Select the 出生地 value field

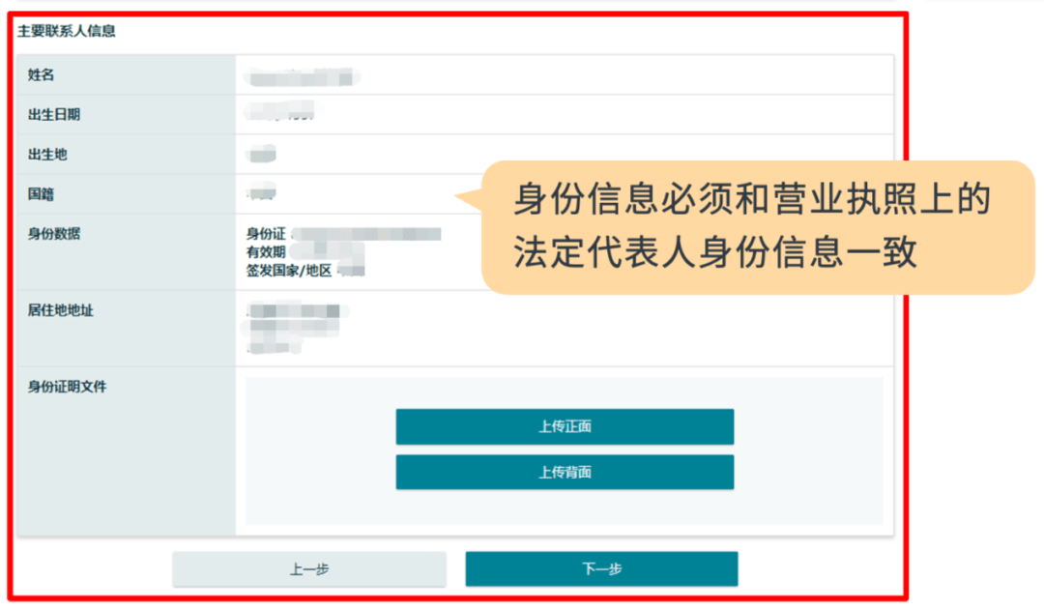261,155
